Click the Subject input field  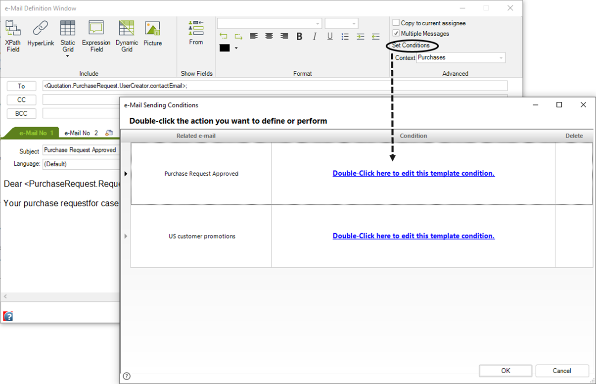[x=81, y=150]
